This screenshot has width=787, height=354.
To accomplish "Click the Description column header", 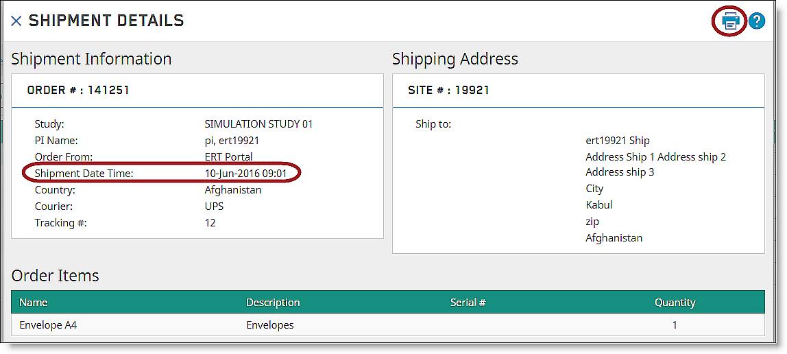I will (x=273, y=303).
